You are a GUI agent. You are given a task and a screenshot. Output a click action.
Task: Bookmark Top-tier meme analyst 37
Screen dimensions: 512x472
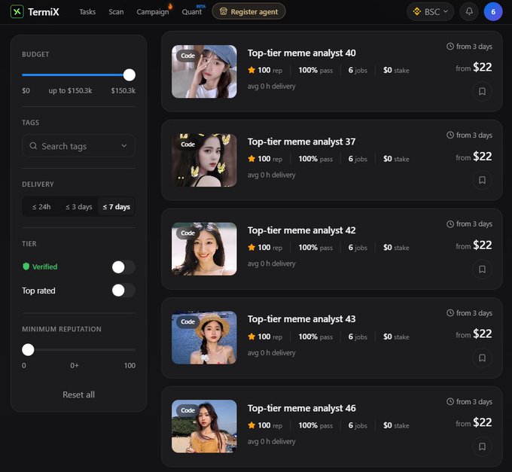click(x=482, y=180)
